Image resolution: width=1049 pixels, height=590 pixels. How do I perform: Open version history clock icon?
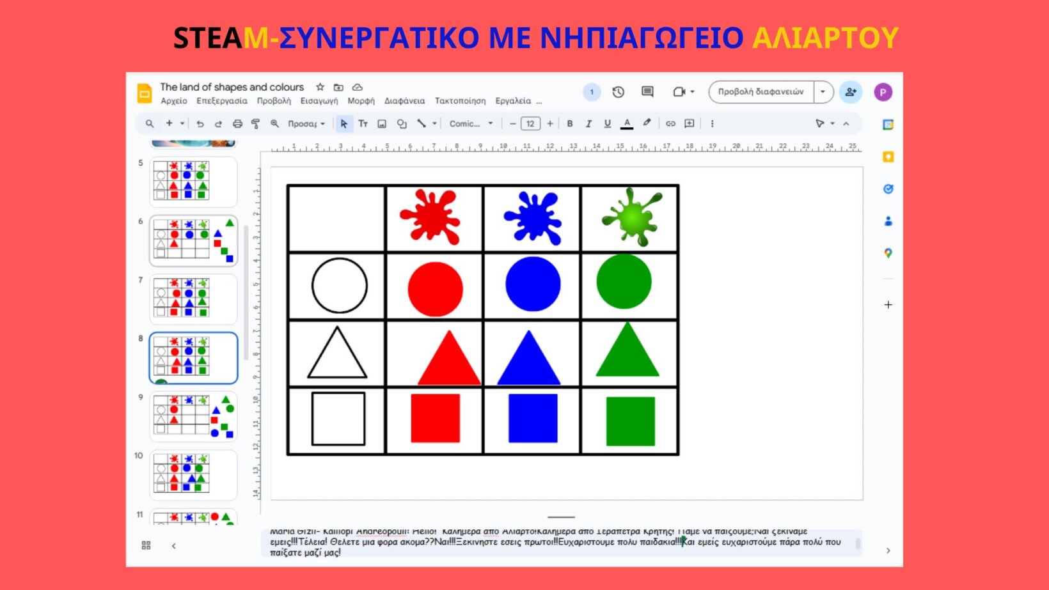[x=618, y=92]
